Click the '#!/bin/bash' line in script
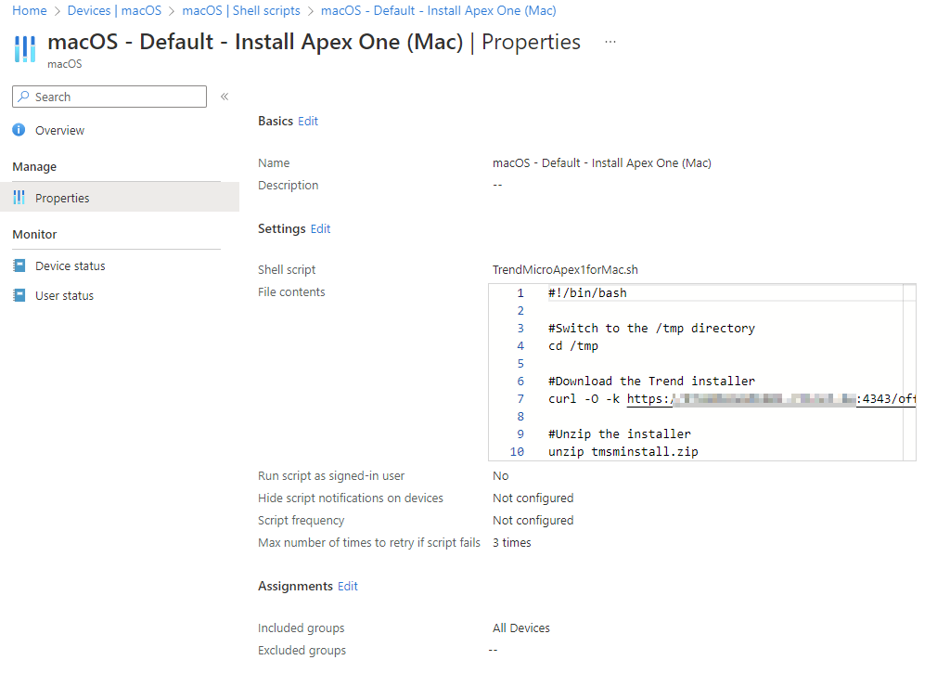 coord(587,293)
